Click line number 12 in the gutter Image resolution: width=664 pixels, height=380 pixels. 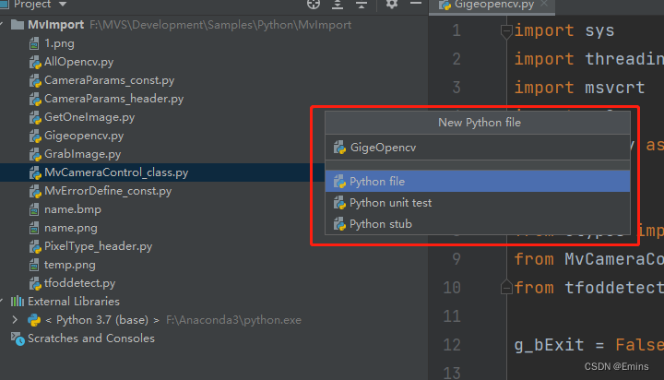point(452,345)
